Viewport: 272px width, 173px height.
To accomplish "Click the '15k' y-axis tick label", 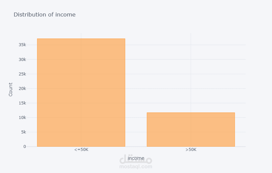I will 22,103.
